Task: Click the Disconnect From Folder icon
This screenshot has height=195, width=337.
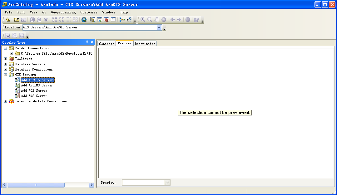Action: pyautogui.click(x=23, y=20)
